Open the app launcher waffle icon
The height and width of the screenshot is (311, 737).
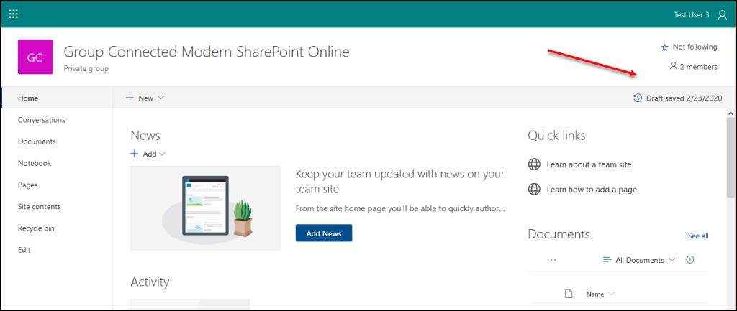[13, 14]
